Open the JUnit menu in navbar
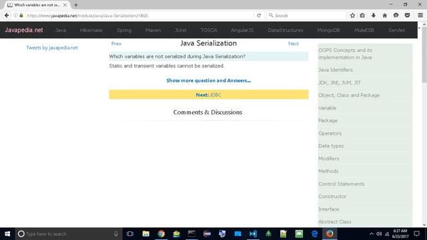Image resolution: width=427 pixels, height=240 pixels. (181, 30)
